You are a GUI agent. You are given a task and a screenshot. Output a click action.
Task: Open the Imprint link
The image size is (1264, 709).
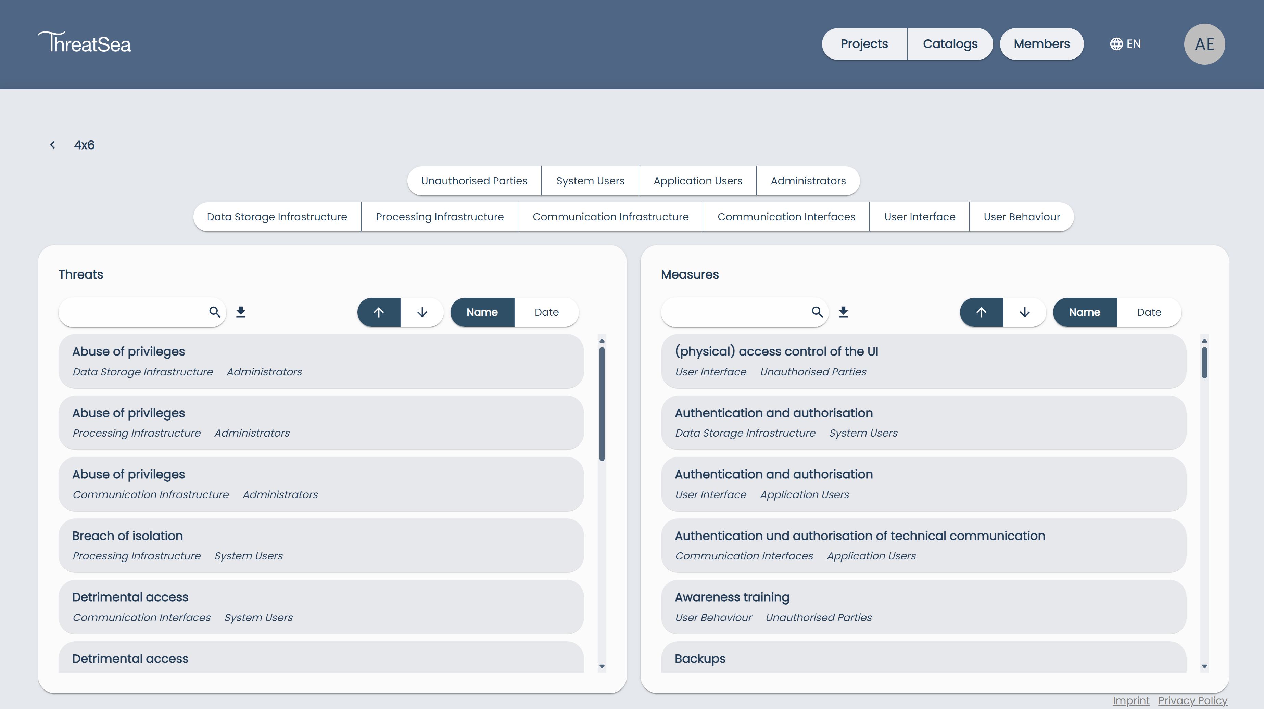pos(1131,701)
